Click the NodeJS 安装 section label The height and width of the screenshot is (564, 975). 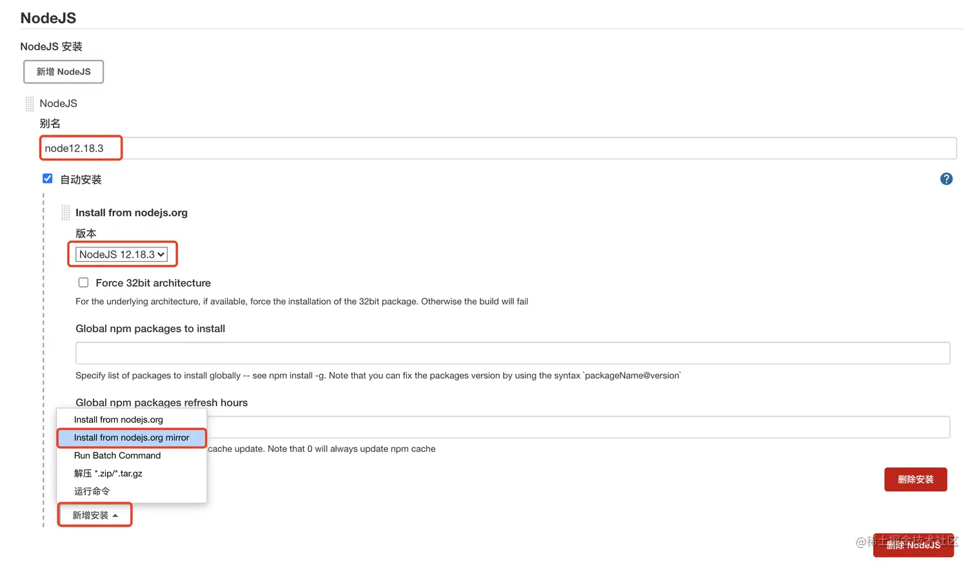pyautogui.click(x=52, y=46)
